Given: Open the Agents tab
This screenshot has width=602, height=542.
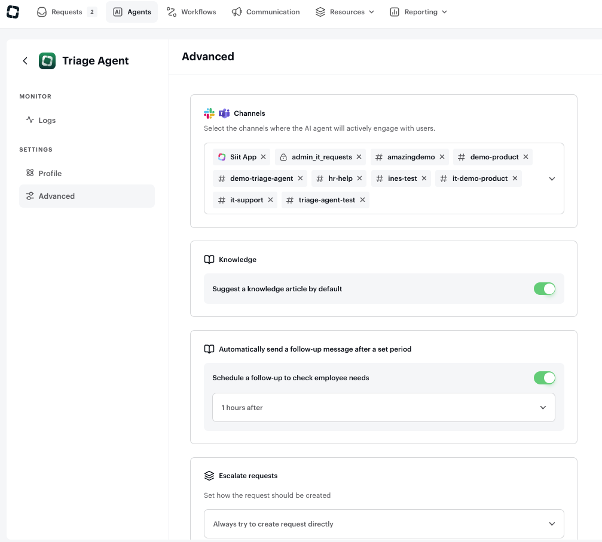Looking at the screenshot, I should 132,12.
